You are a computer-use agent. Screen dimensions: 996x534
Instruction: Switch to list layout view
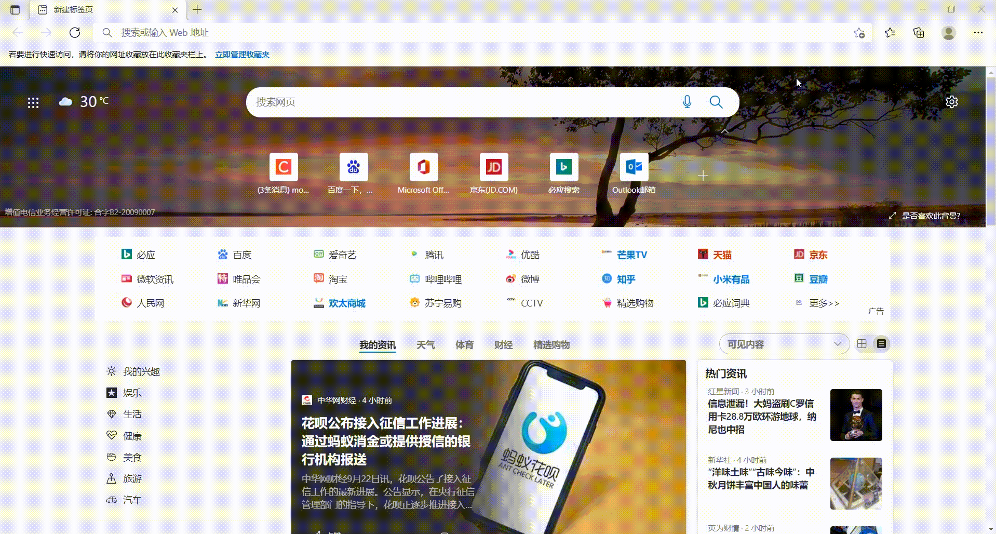coord(881,344)
